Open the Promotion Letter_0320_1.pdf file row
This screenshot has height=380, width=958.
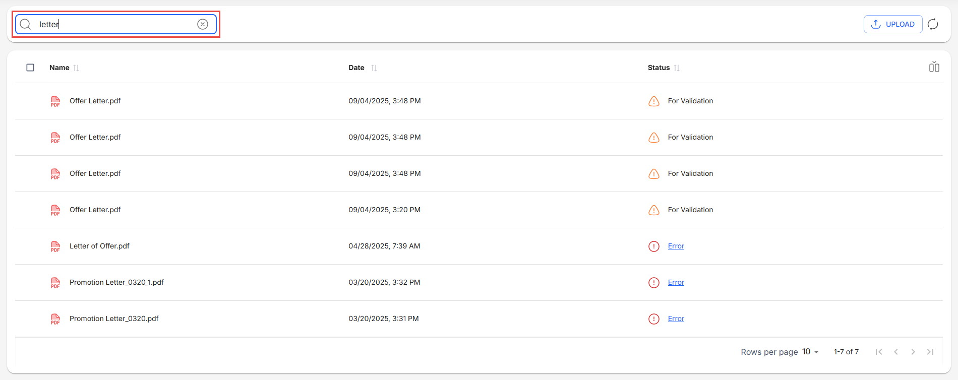coord(116,283)
